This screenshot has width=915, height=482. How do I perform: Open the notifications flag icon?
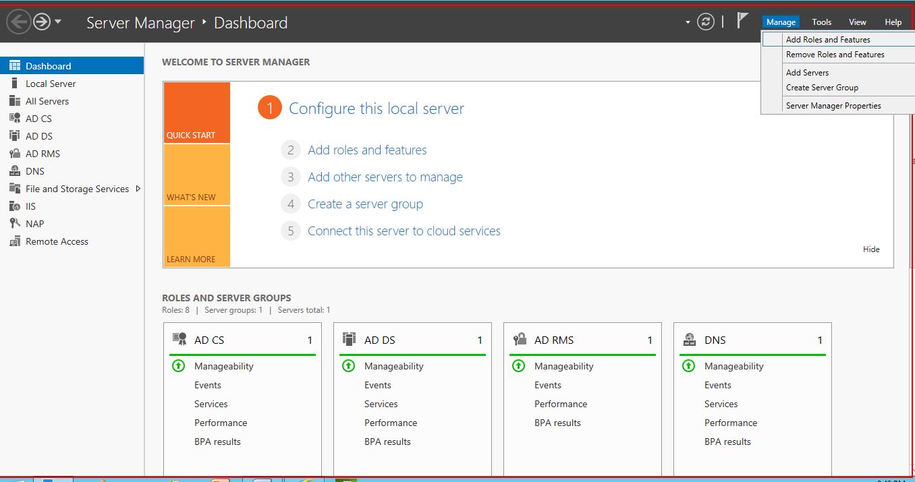point(742,21)
